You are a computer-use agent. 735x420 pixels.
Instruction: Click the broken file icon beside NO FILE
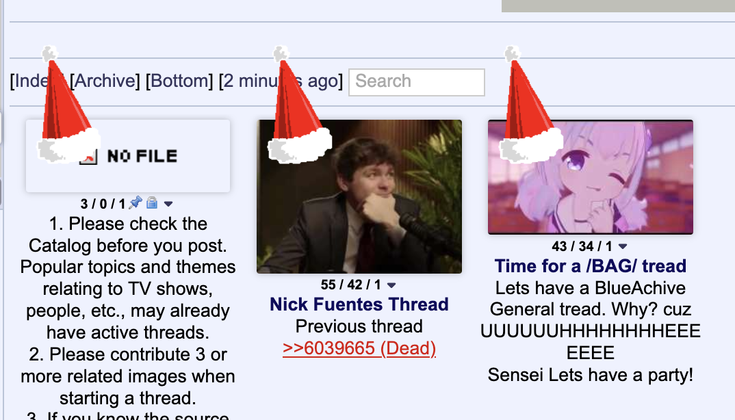pos(88,156)
